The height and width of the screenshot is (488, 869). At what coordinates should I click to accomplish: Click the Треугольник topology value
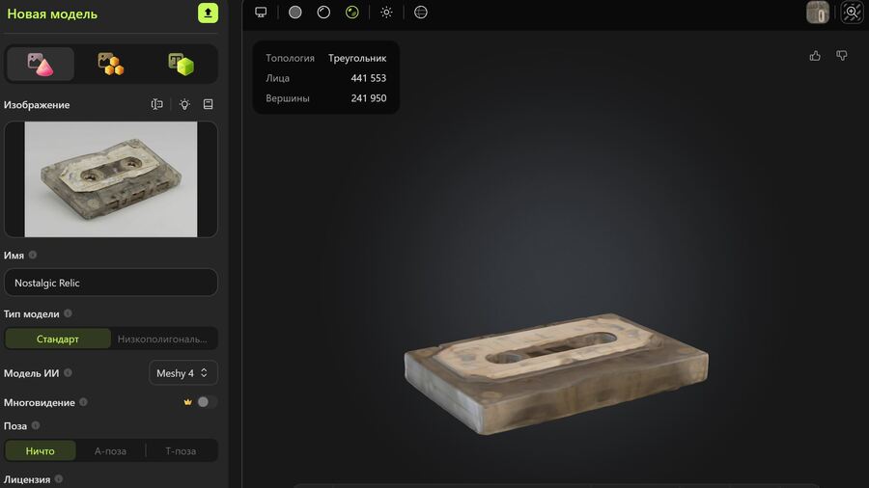(357, 58)
